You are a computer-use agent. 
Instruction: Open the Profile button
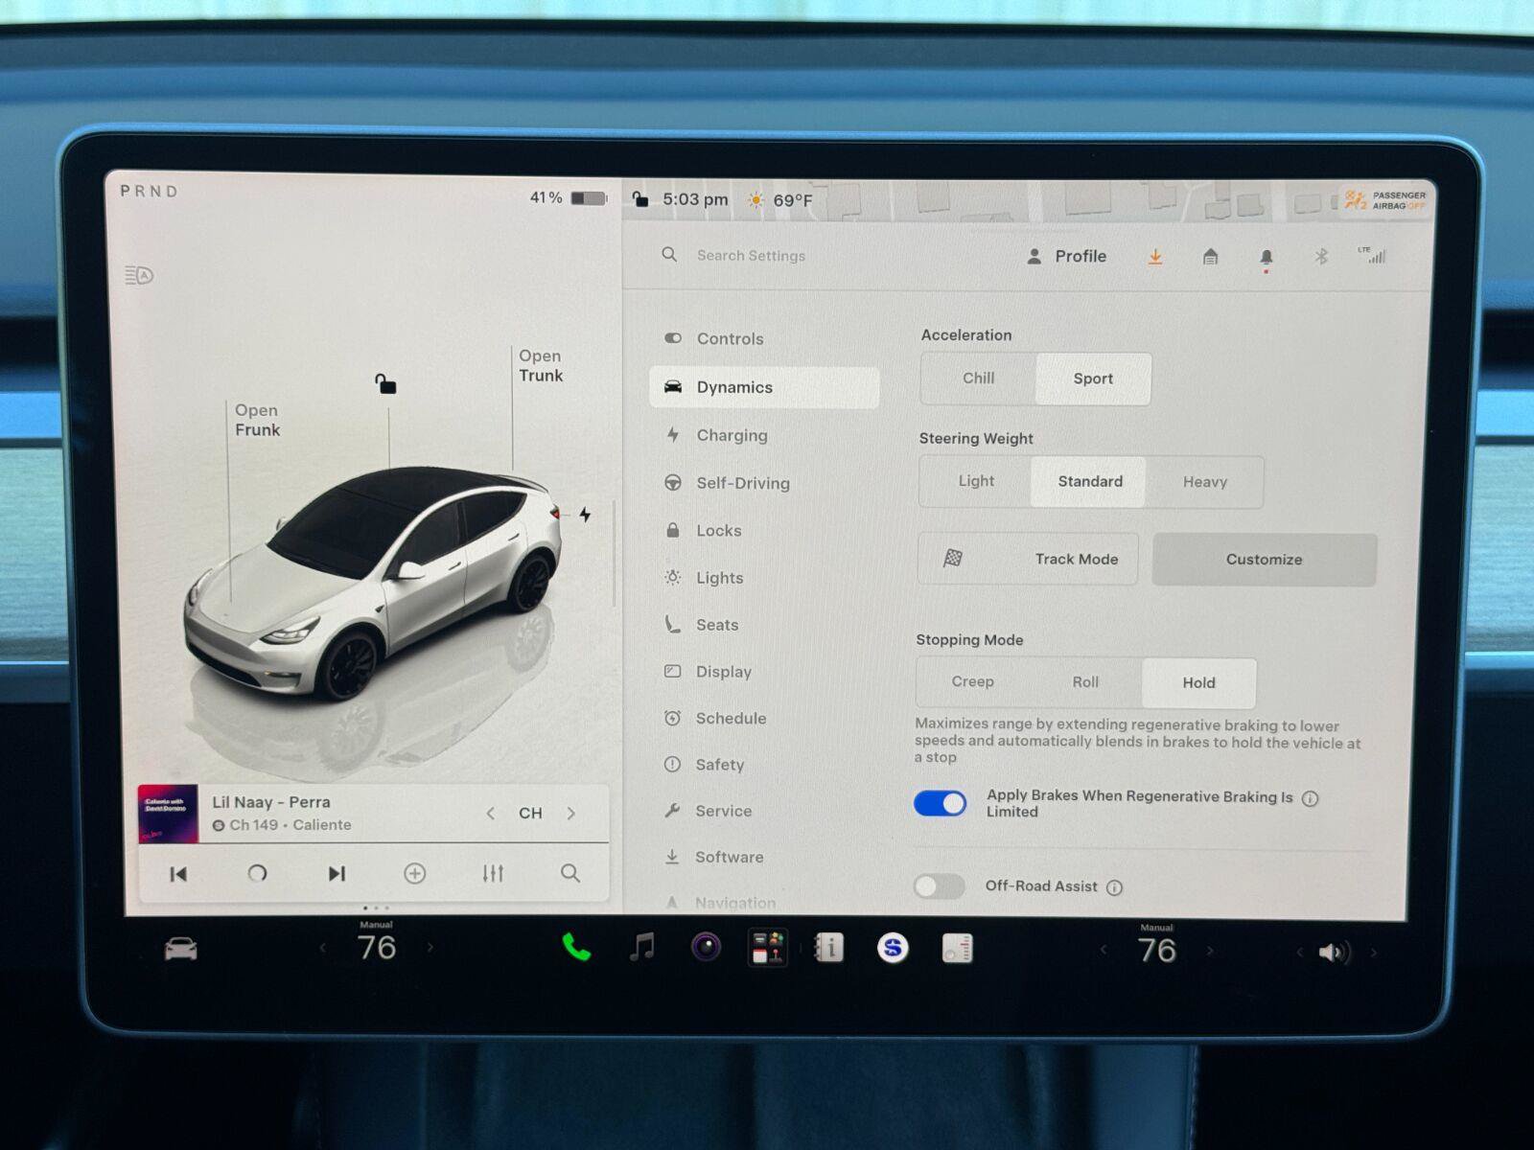click(1066, 256)
